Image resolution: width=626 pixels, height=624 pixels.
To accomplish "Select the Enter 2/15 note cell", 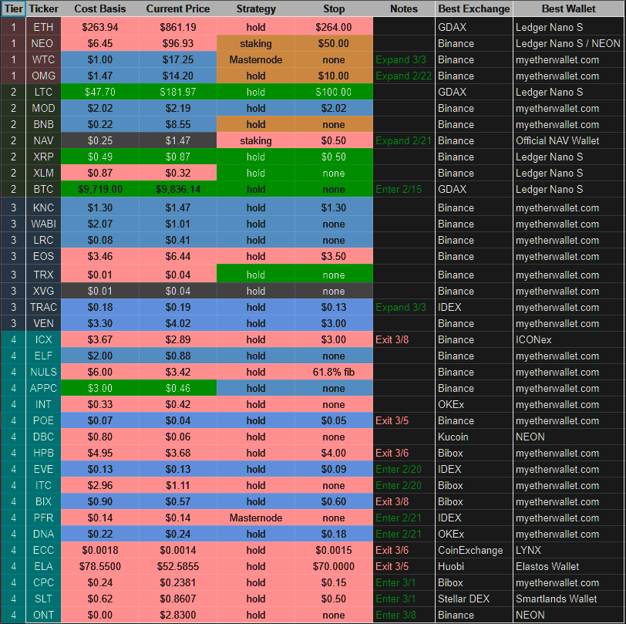I will click(404, 189).
